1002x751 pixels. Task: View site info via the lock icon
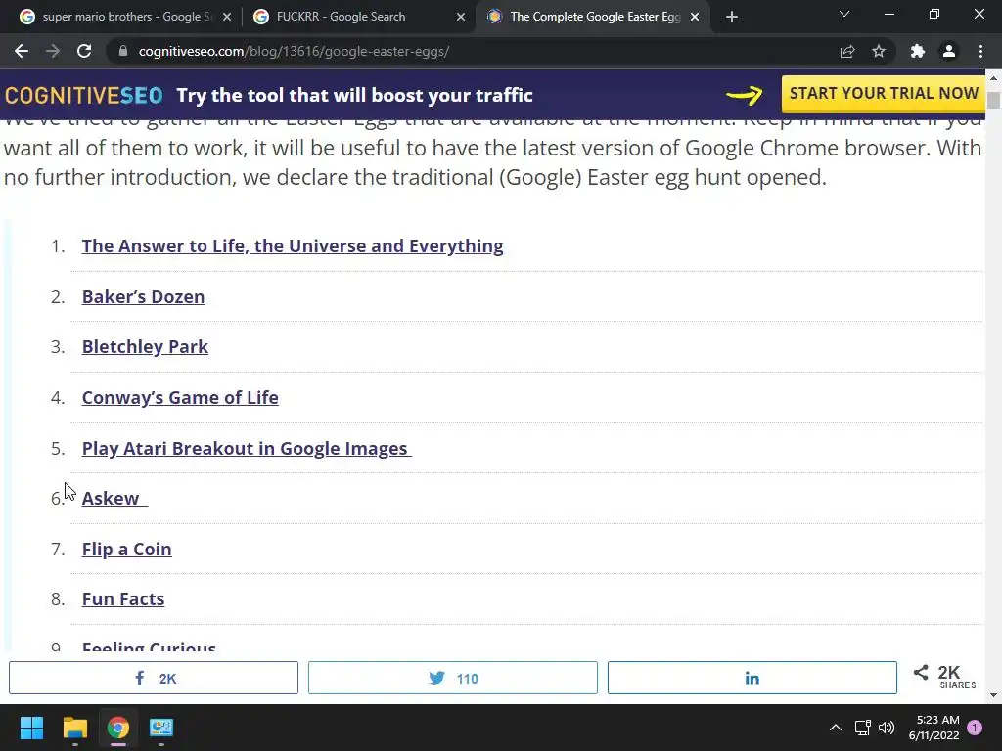tap(123, 51)
